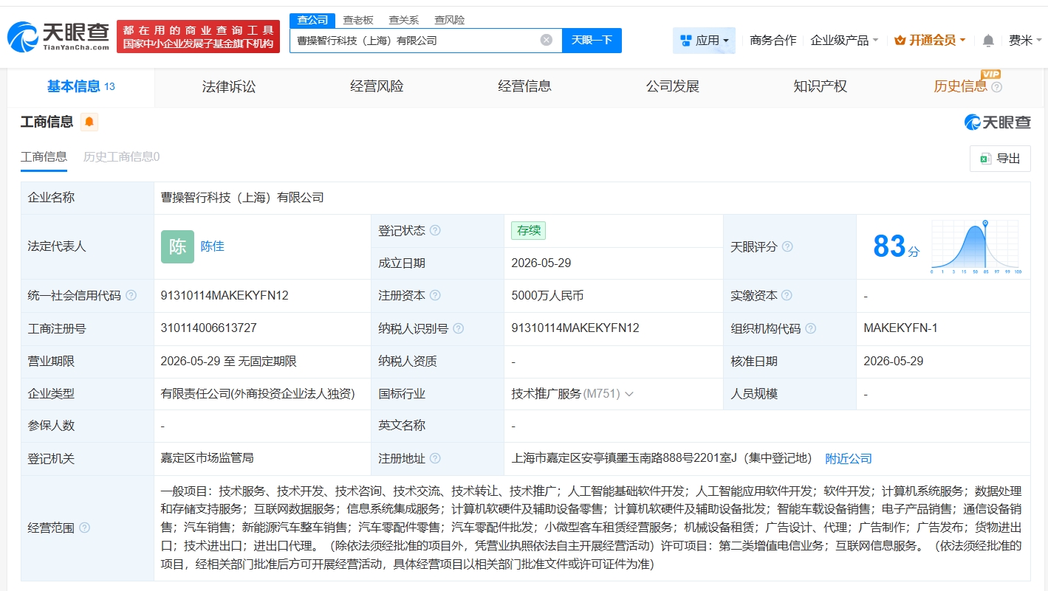This screenshot has height=591, width=1048.
Task: Click the red 国家中小企业发展子基金 banner
Action: point(199,37)
